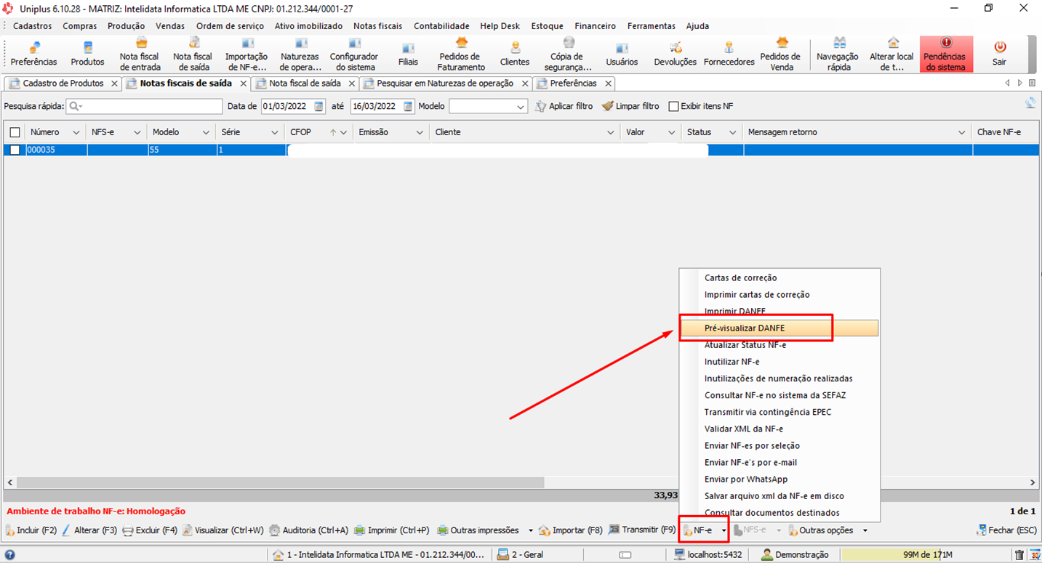Click the help question mark icon
The image size is (1042, 563).
9,555
